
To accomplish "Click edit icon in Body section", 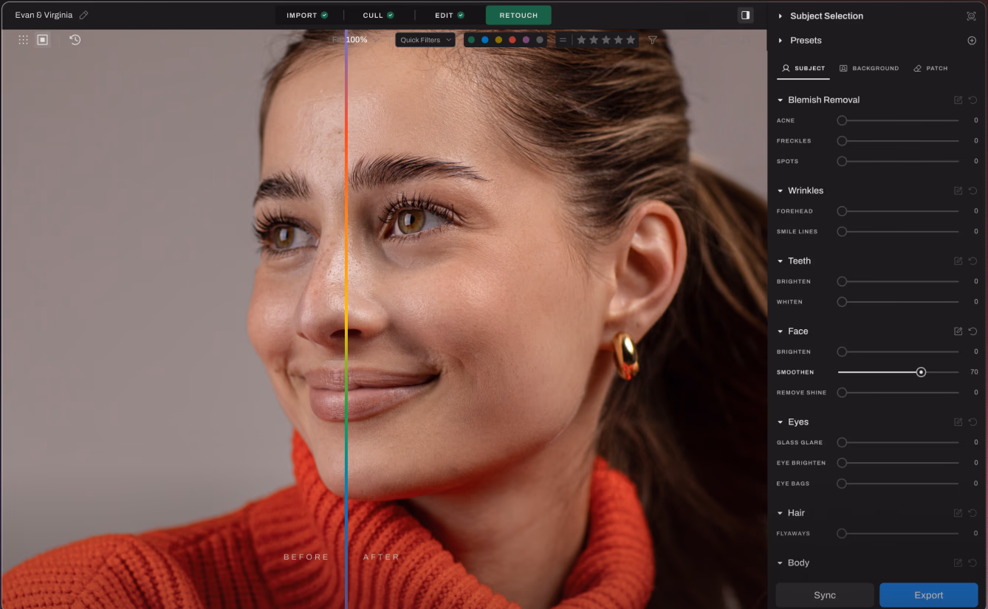I will pyautogui.click(x=958, y=562).
